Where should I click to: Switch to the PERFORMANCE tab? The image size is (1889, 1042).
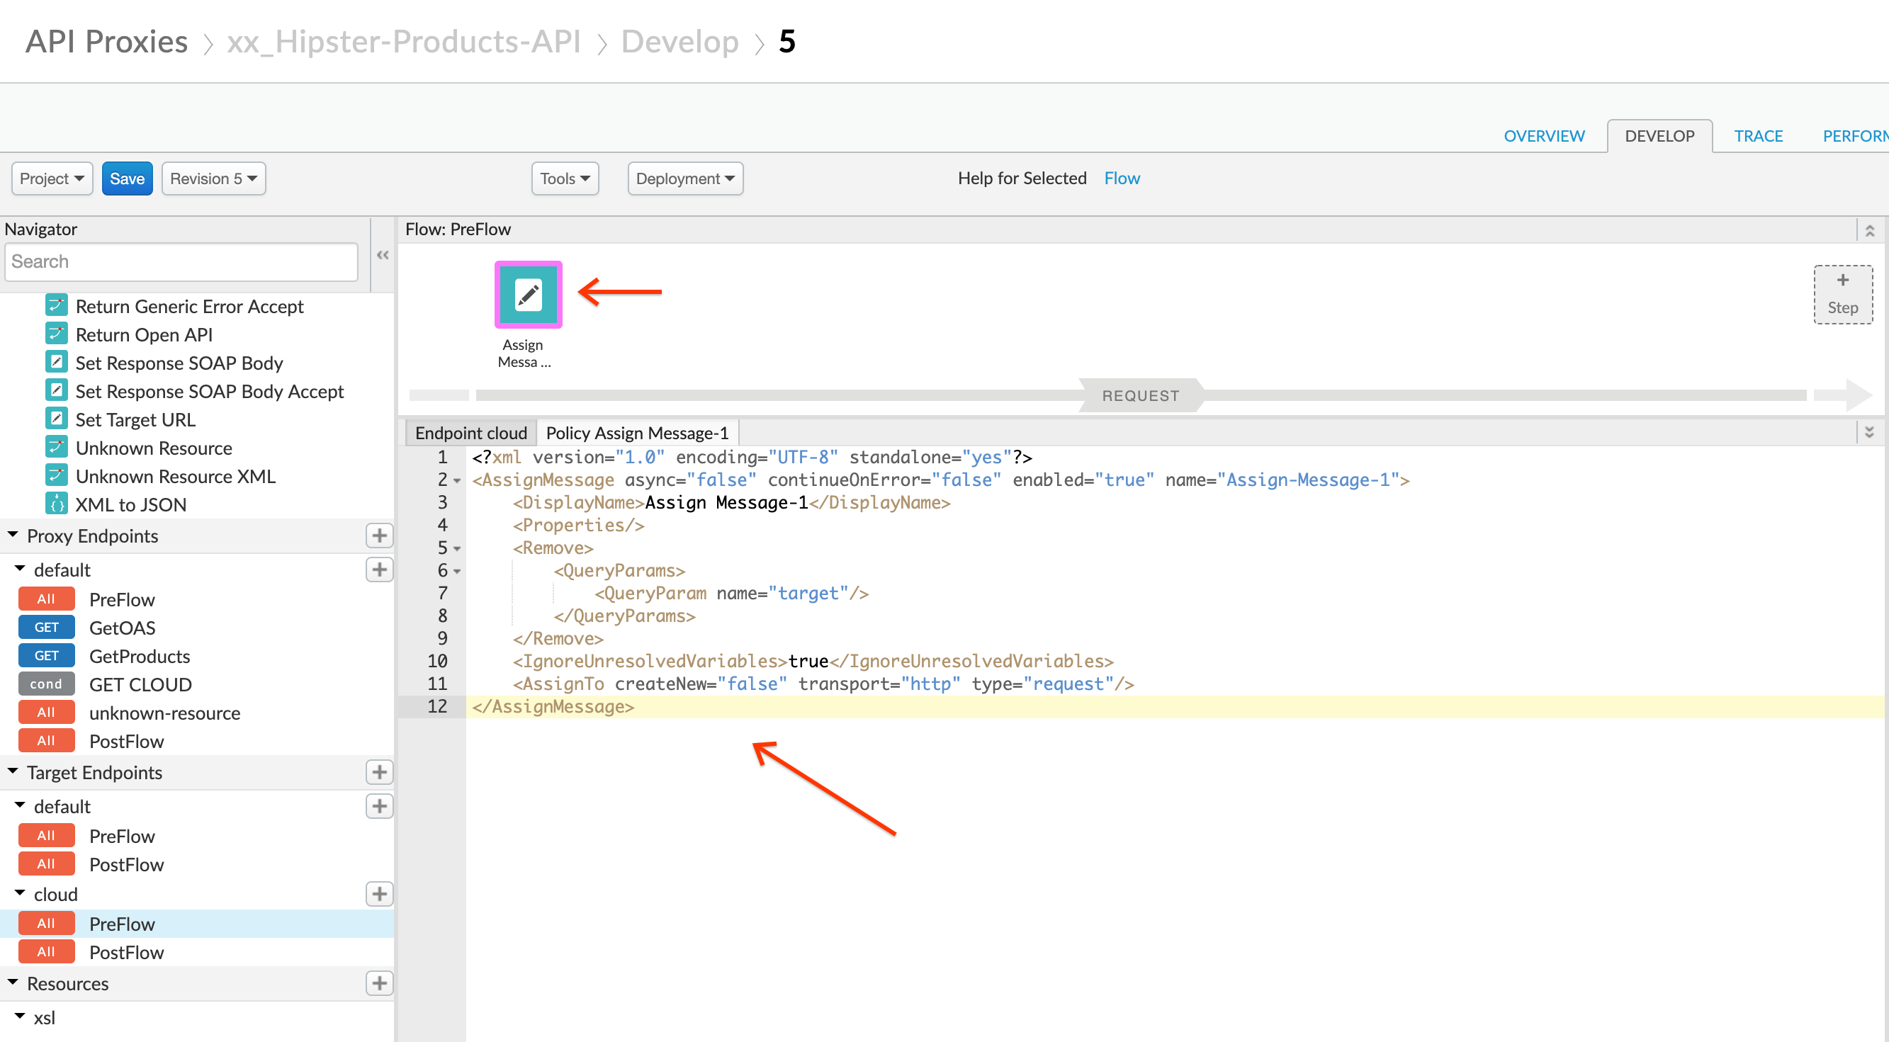pos(1855,137)
